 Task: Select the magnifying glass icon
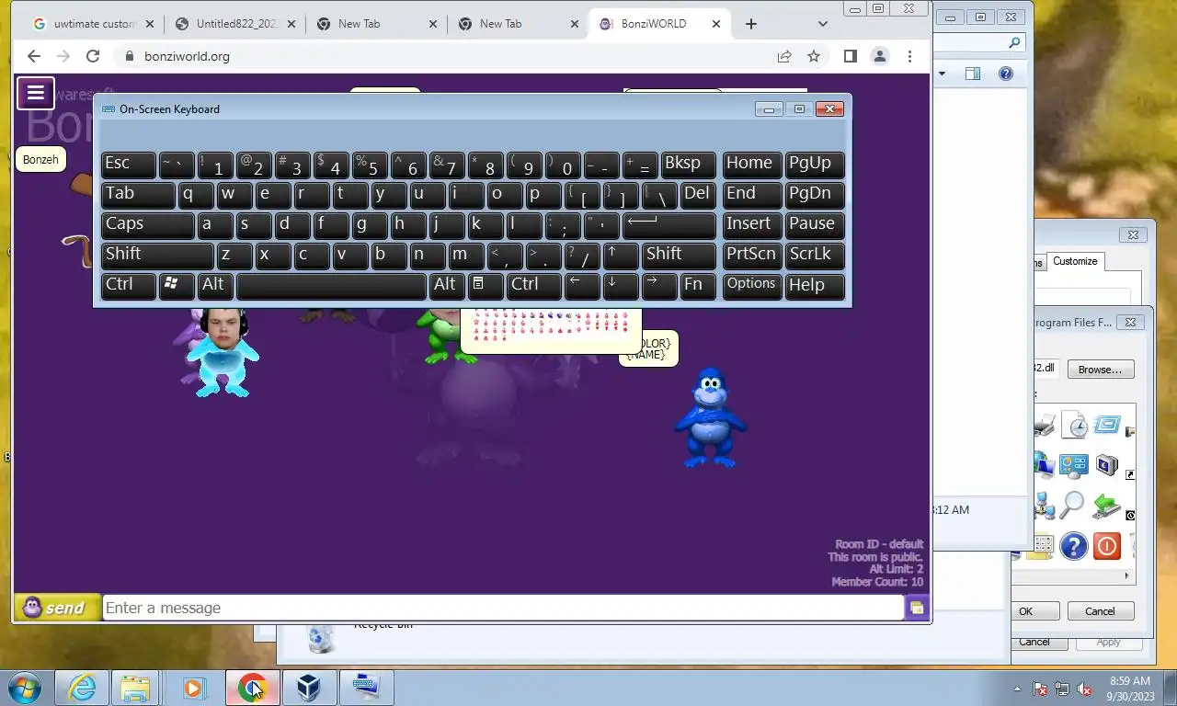click(1073, 506)
